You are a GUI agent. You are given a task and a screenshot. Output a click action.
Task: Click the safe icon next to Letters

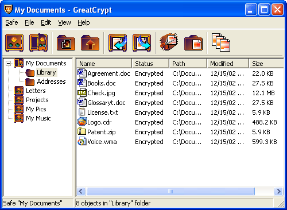click(x=19, y=91)
